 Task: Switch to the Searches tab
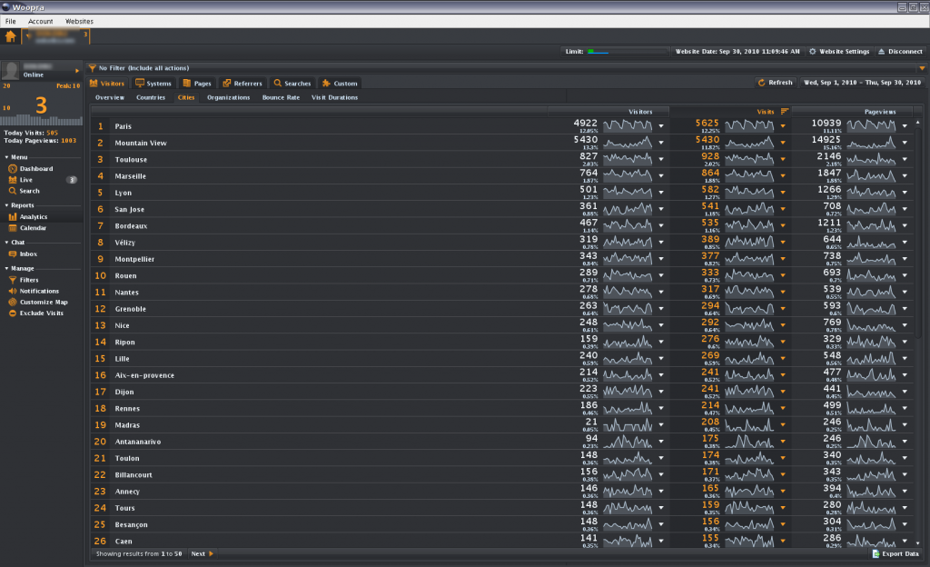click(292, 84)
